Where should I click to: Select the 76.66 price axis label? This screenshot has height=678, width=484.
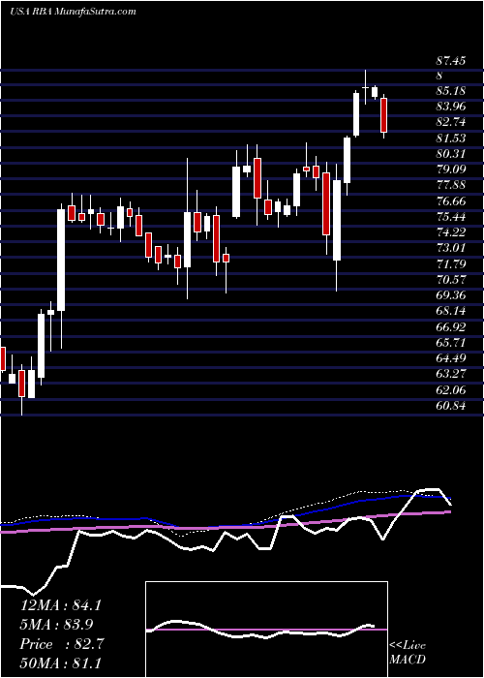(451, 201)
